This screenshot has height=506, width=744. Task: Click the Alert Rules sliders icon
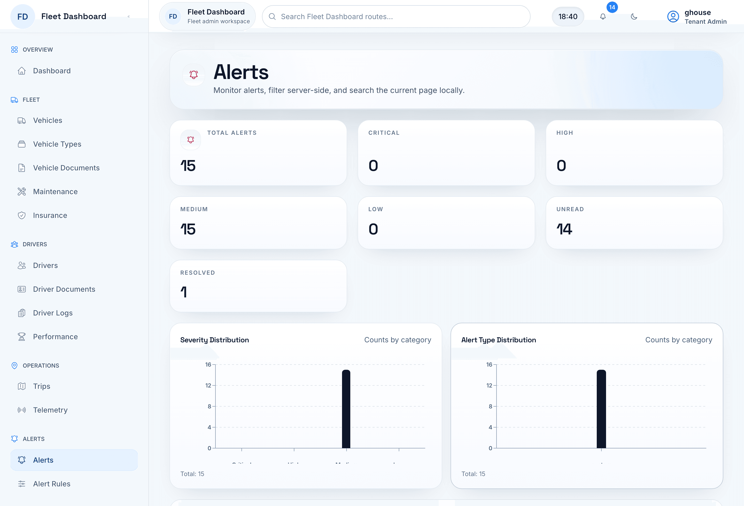[21, 484]
